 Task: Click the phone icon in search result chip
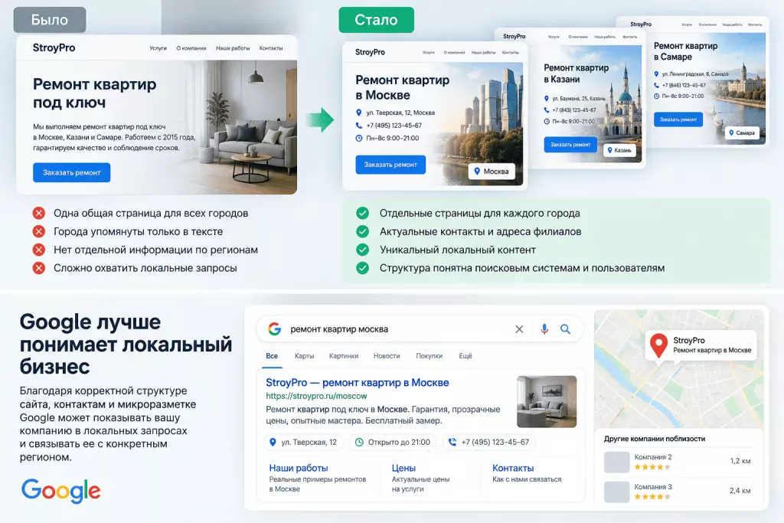(452, 442)
